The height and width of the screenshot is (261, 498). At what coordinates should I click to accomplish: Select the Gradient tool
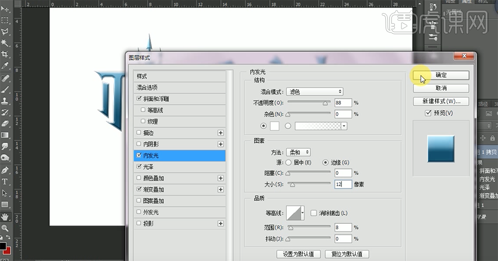click(5, 135)
